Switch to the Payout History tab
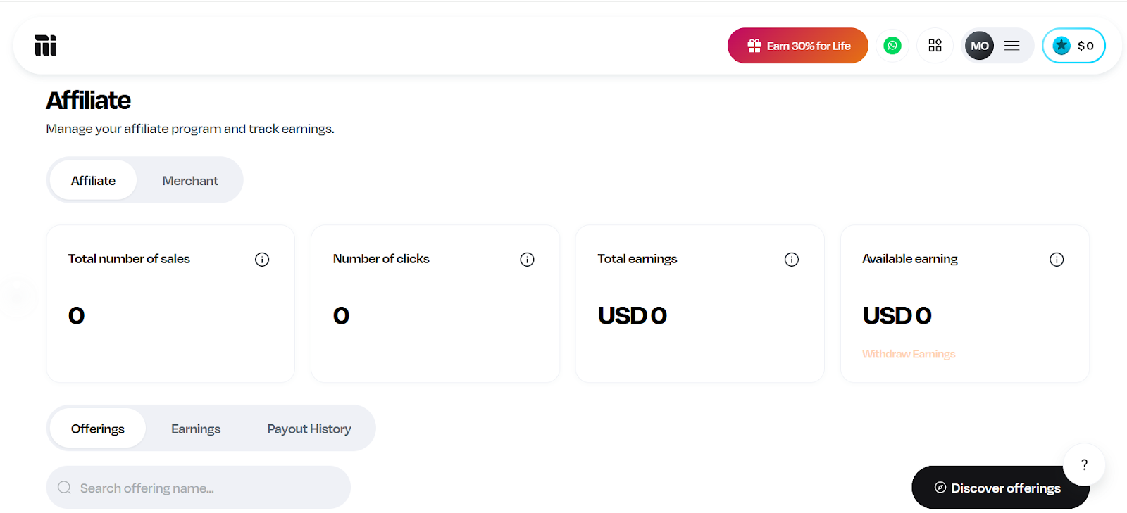 click(309, 428)
